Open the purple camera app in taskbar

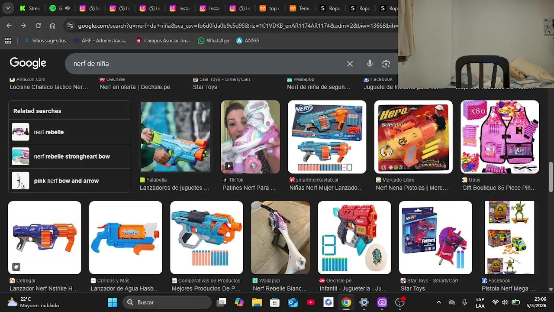(382, 302)
